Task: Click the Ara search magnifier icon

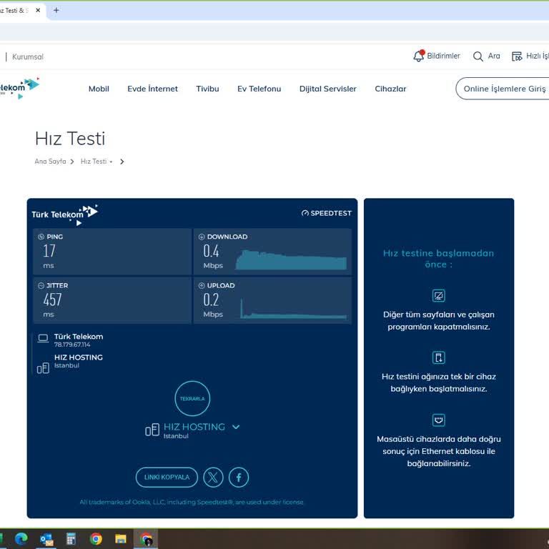Action: point(478,56)
